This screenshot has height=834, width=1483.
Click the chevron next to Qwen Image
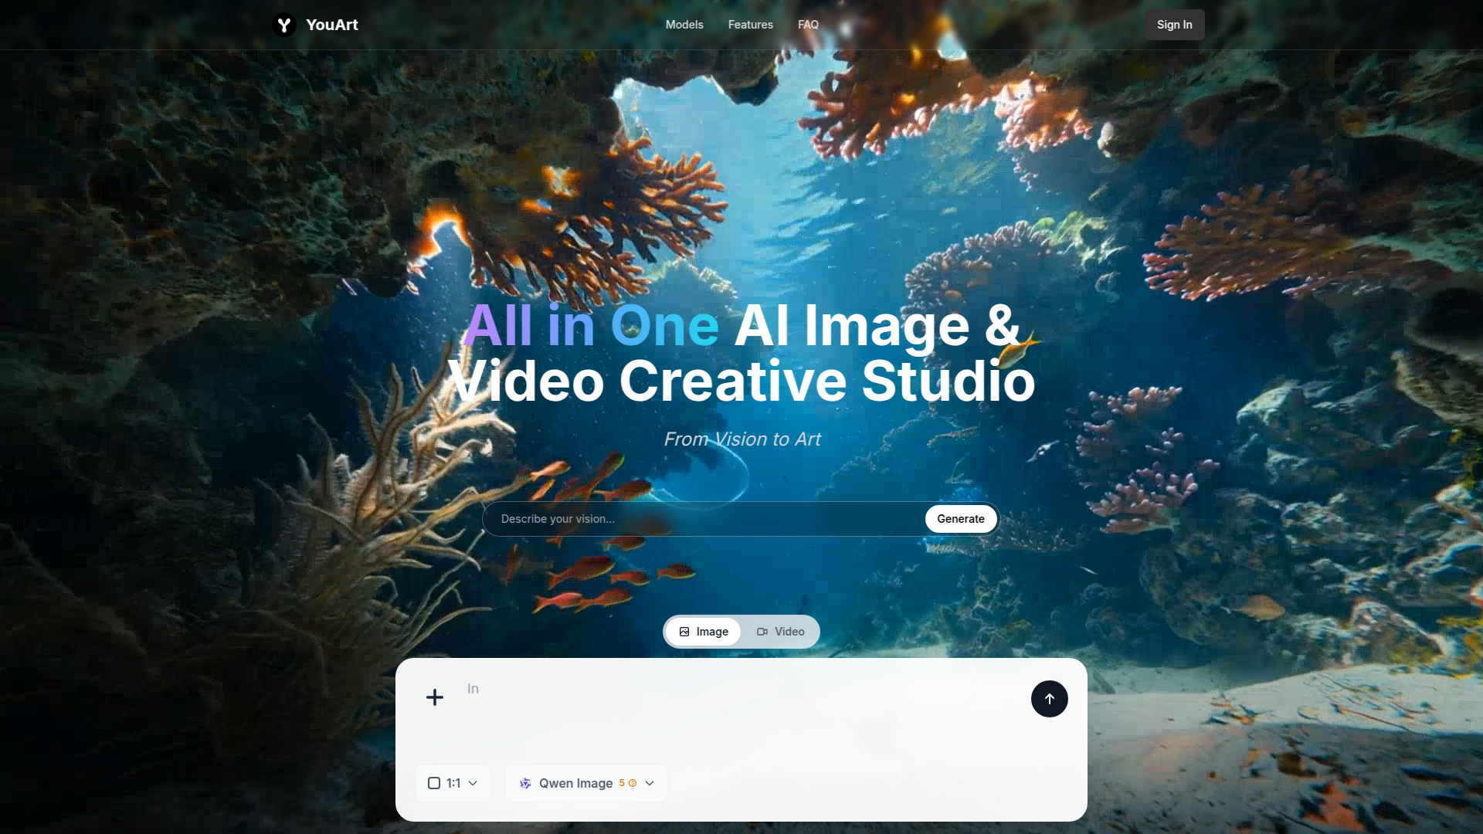(x=650, y=783)
